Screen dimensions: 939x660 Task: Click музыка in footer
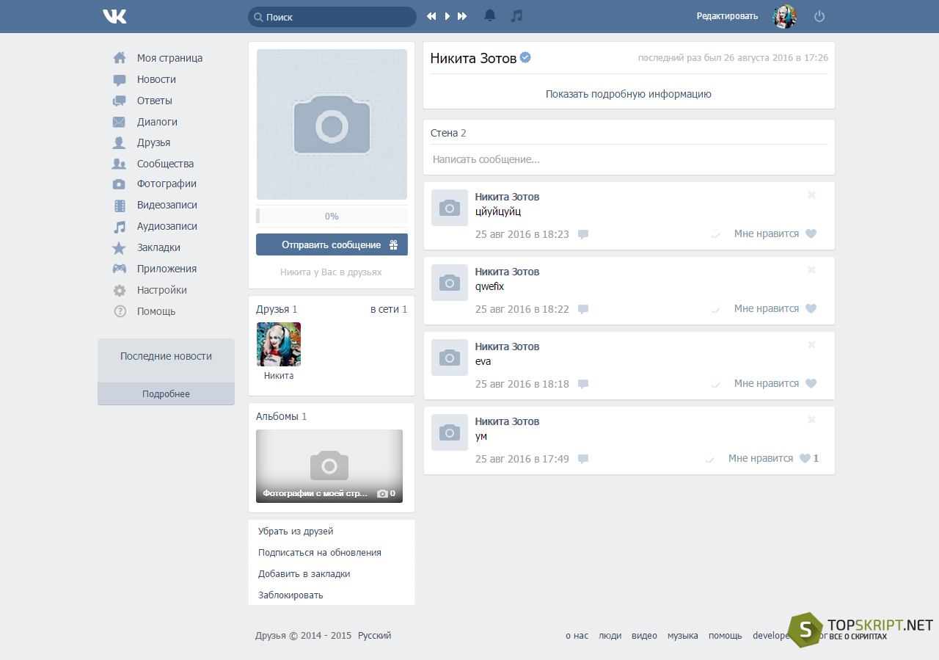(x=682, y=636)
